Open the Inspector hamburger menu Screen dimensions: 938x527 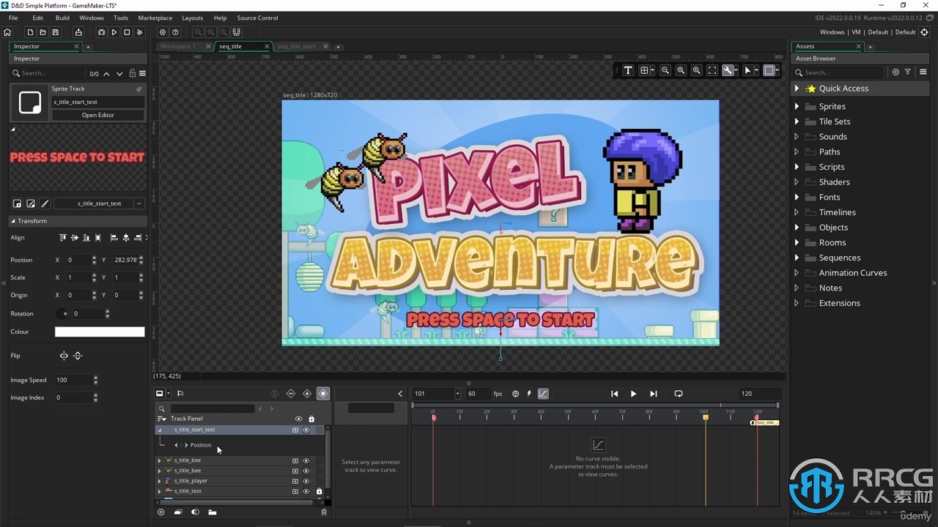coord(142,73)
